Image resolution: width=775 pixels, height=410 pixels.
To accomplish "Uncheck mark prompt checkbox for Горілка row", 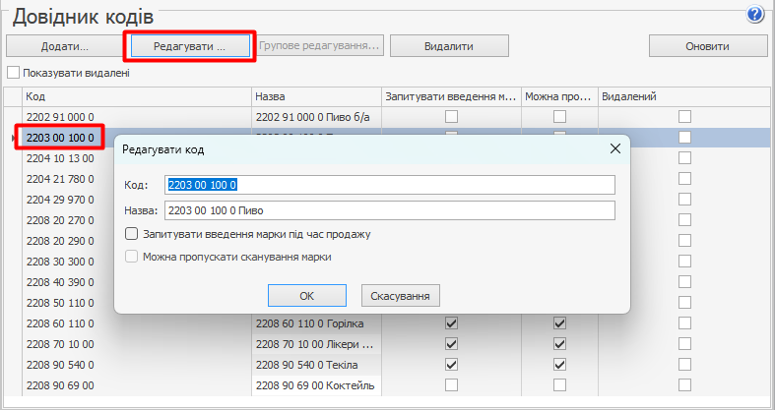I will pyautogui.click(x=452, y=323).
